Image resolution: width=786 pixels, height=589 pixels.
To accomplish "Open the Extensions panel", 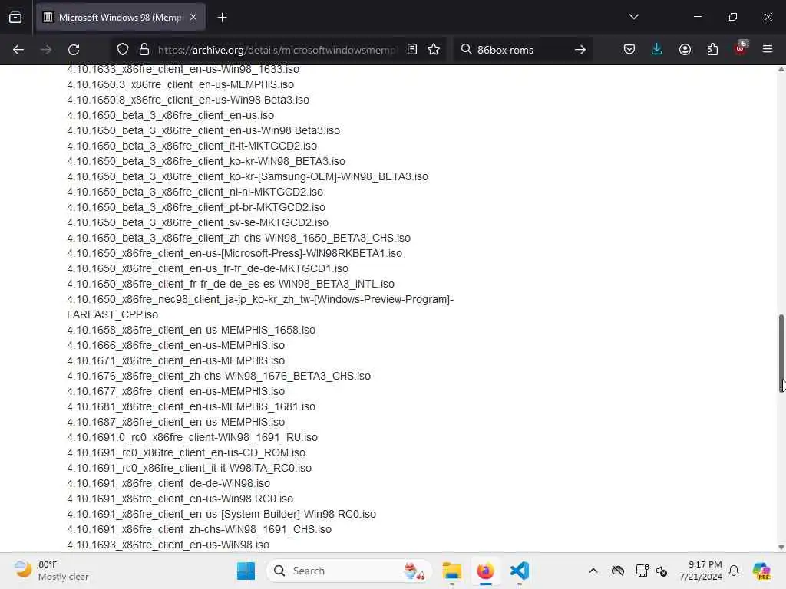I will [712, 50].
